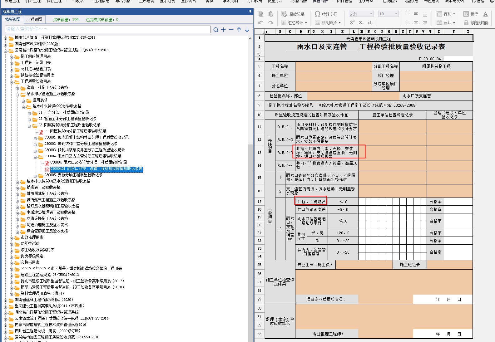Collapse 03 附属构筑物分部工程质量验收记录
This screenshot has height=342, width=495.
pos(29,126)
